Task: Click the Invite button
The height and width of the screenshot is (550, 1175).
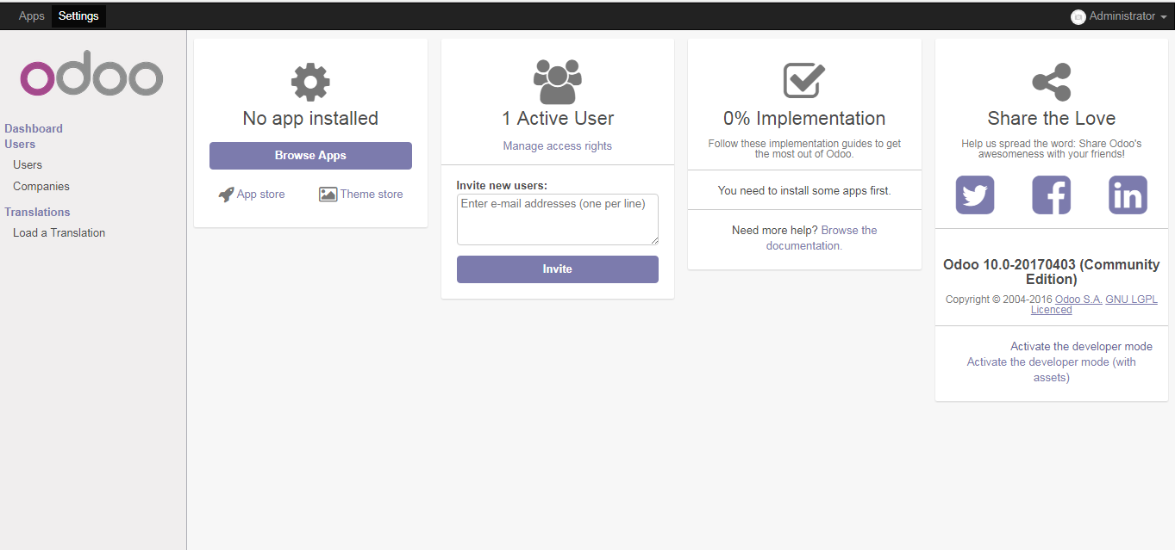Action: point(557,269)
